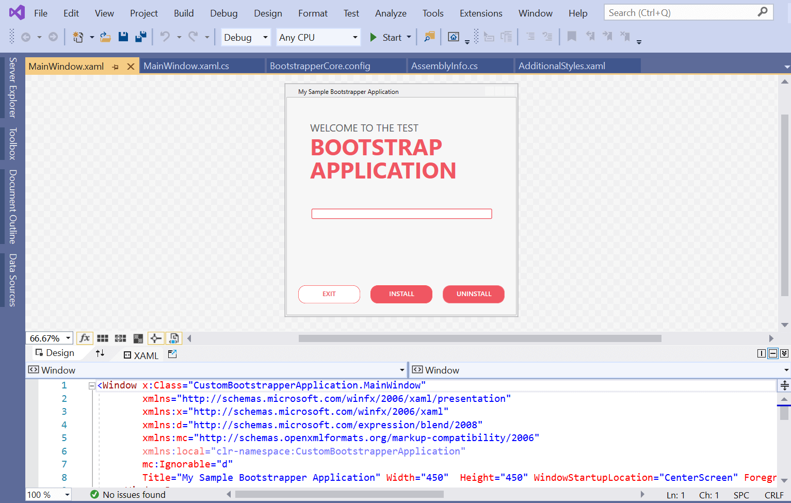Toggle the show snap grid button

[x=103, y=338]
